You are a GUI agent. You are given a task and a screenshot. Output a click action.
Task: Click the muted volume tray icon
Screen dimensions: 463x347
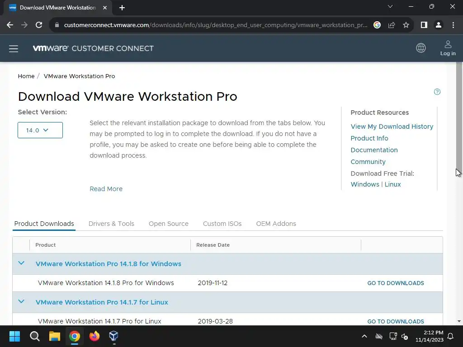405,336
